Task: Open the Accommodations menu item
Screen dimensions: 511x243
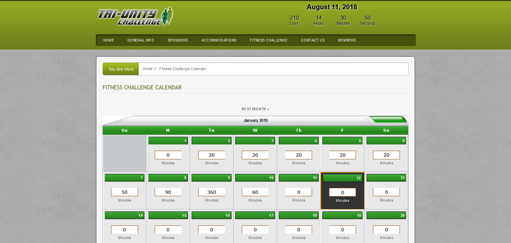Action: (x=219, y=40)
